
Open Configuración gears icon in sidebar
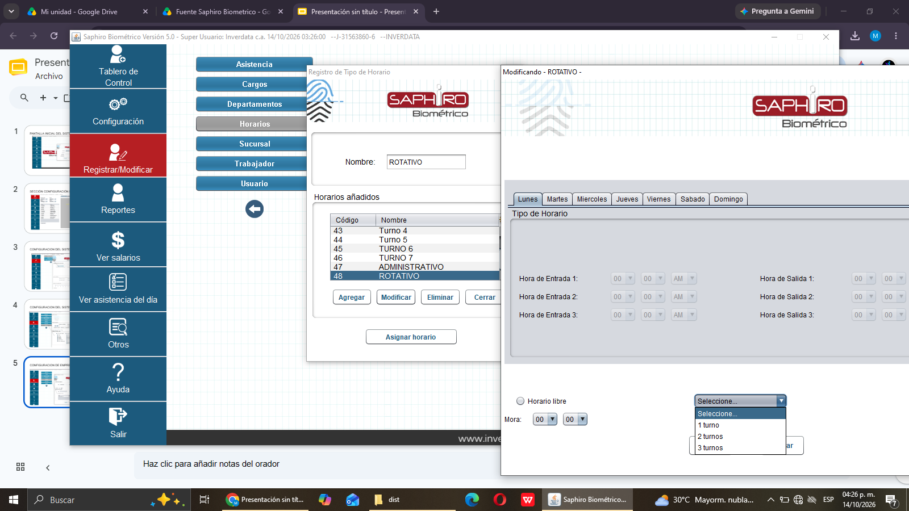[x=118, y=104]
